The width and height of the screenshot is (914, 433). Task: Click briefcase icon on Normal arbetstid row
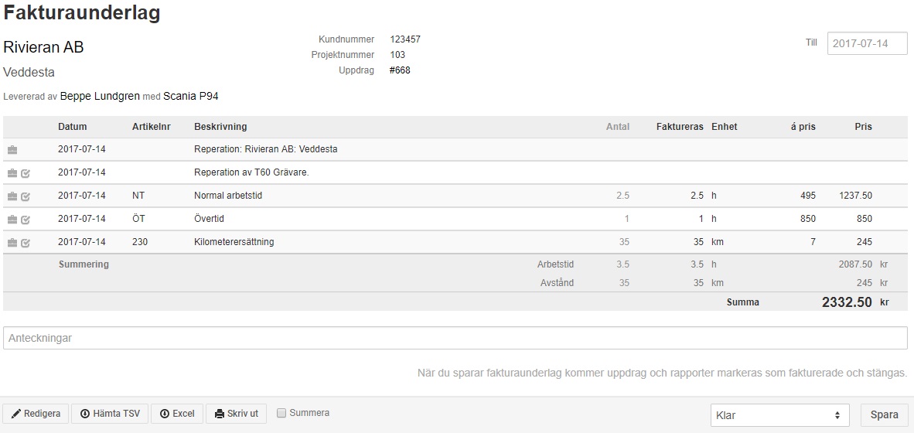coord(12,196)
